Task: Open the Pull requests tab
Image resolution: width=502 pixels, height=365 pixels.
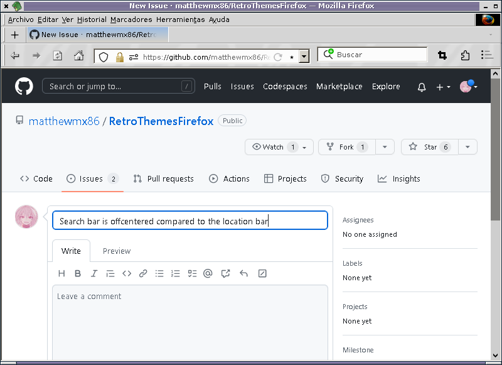Action: click(164, 179)
